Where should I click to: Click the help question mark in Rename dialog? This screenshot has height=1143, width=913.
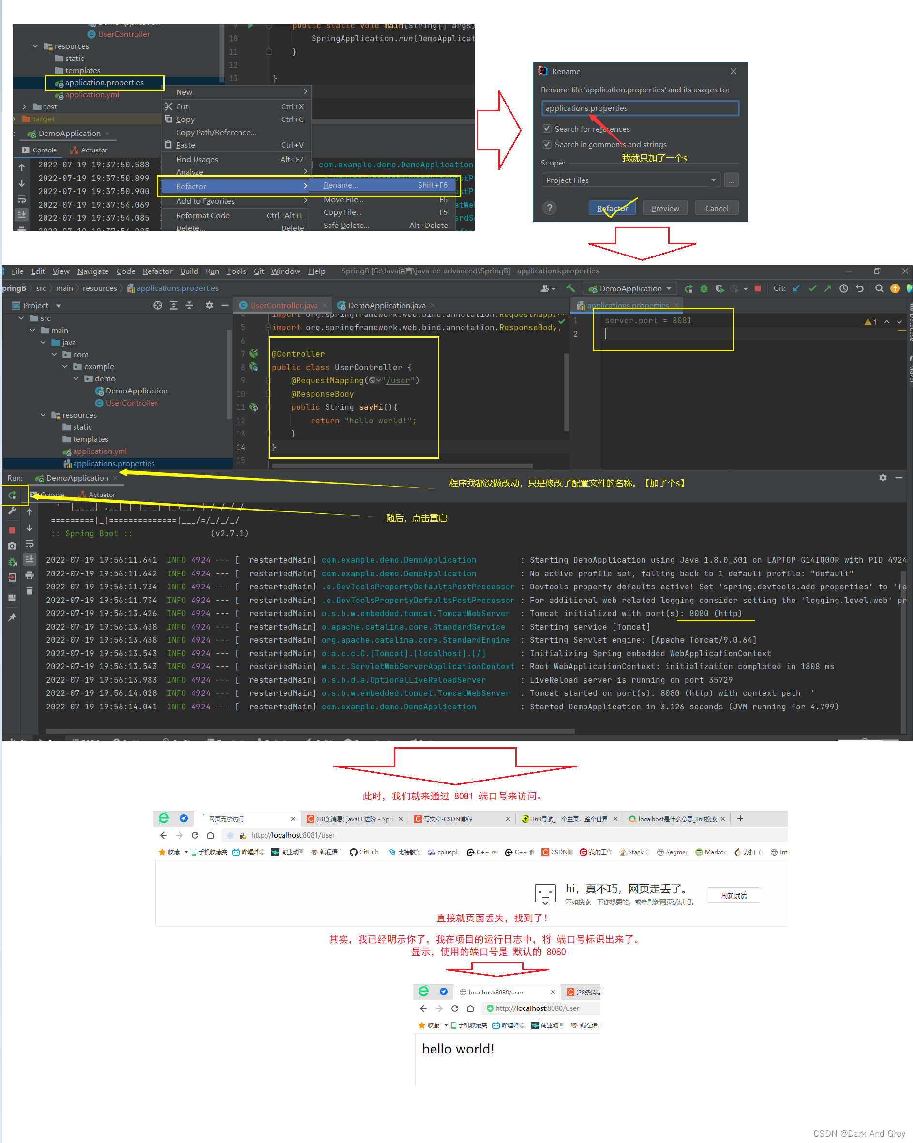[550, 208]
